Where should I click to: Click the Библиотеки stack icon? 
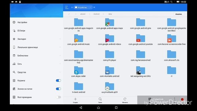point(14,55)
